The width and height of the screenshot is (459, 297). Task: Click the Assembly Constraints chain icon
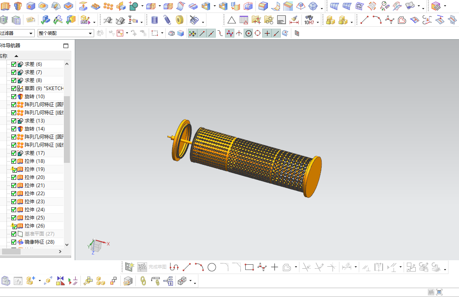(x=143, y=281)
